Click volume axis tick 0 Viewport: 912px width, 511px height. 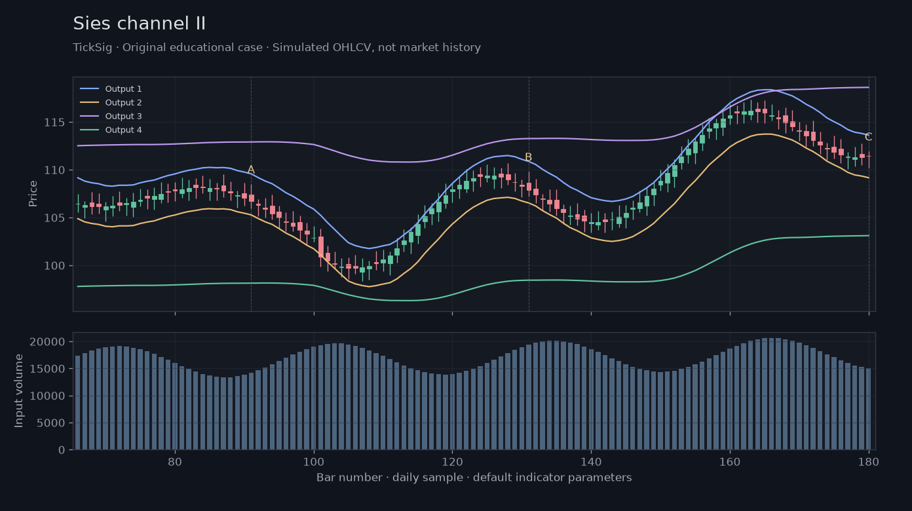click(62, 450)
